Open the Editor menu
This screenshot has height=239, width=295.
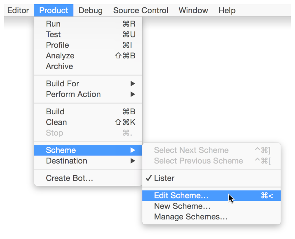pyautogui.click(x=18, y=10)
